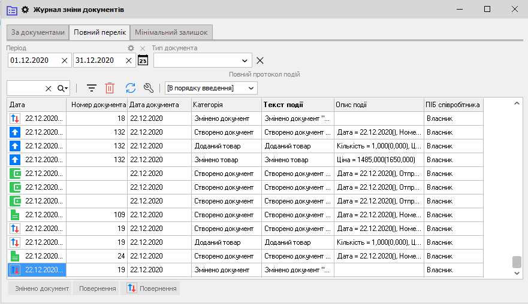The width and height of the screenshot is (528, 304).
Task: Clear the document type selection
Action: pyautogui.click(x=260, y=60)
